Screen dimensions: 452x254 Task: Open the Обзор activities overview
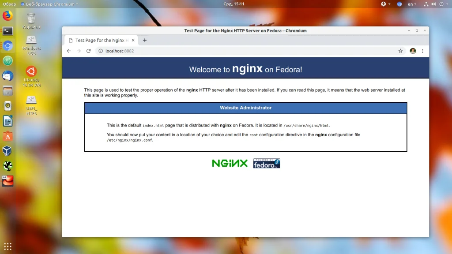(9, 4)
